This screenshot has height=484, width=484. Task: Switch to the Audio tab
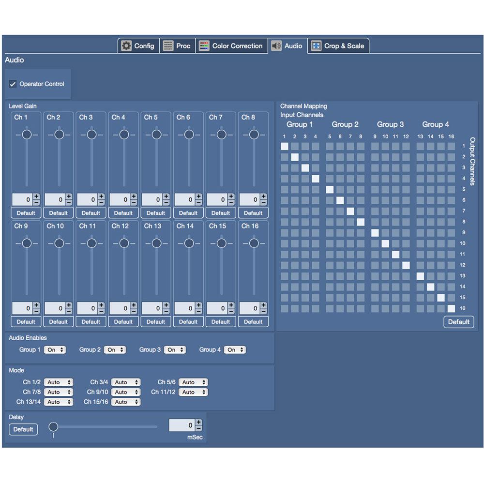tap(288, 45)
